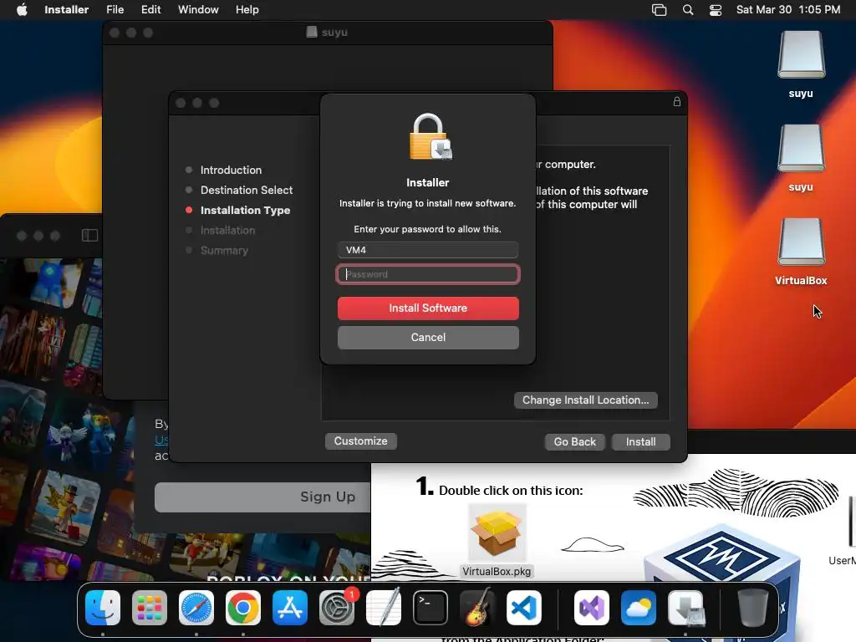
Task: Click the date and time in menu bar
Action: (787, 9)
